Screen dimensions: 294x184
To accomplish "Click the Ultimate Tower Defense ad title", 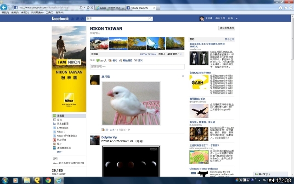I will coord(204,169).
